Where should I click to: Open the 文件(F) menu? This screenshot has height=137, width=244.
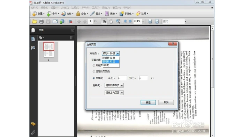(x=34, y=8)
